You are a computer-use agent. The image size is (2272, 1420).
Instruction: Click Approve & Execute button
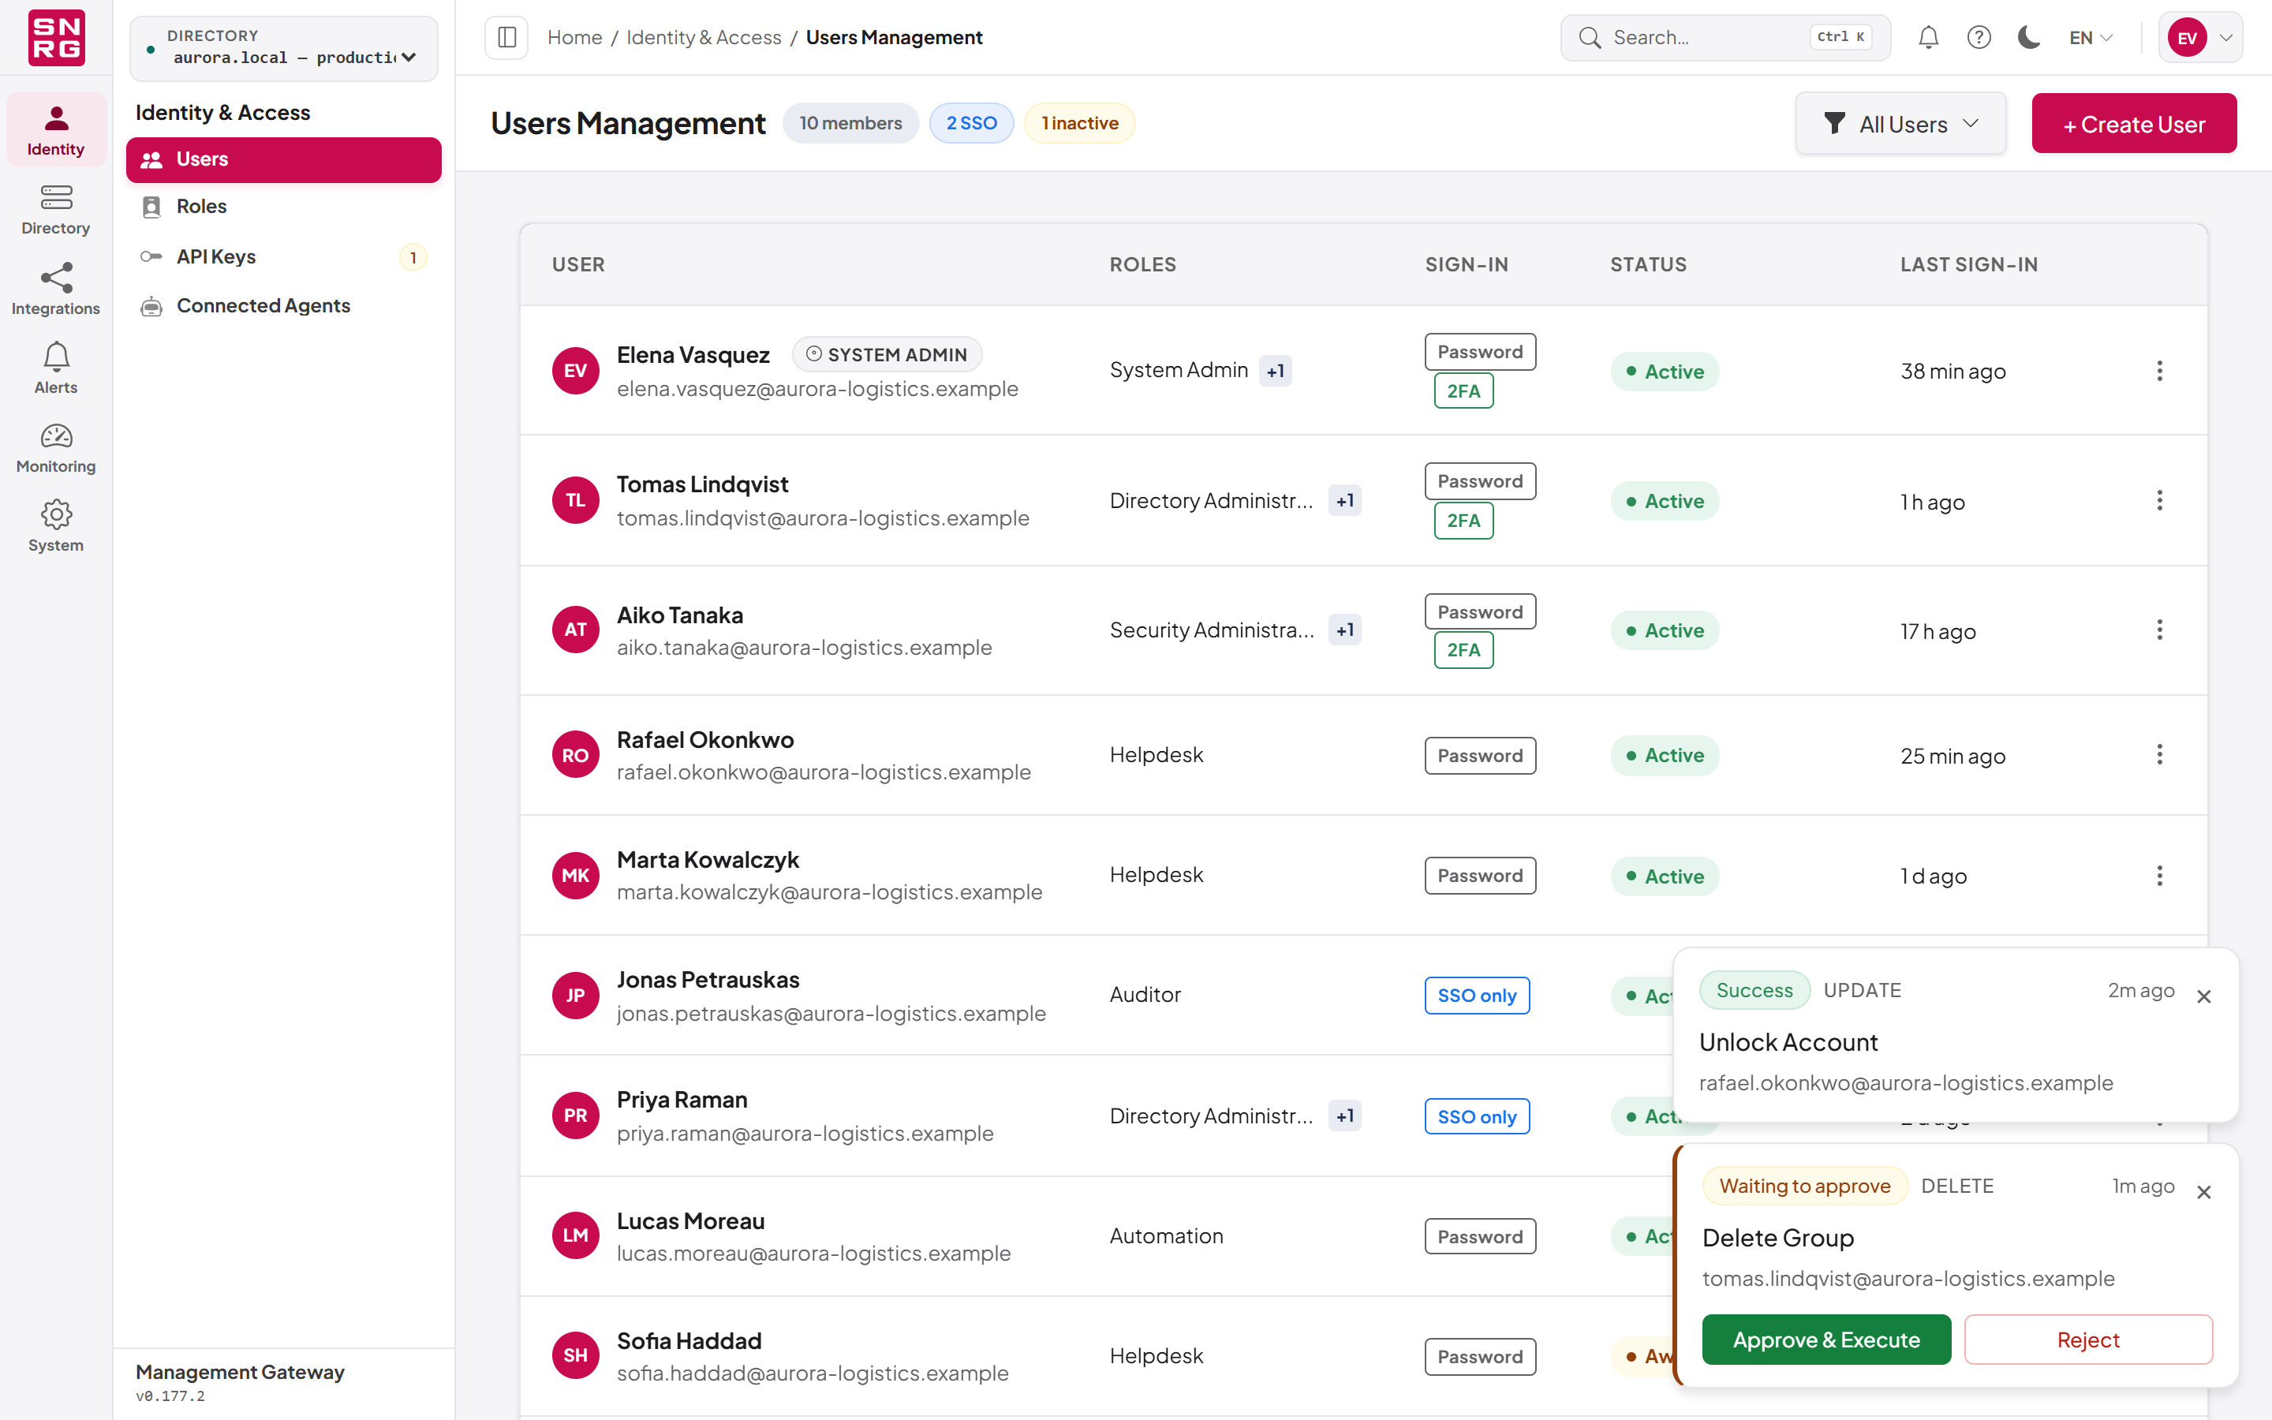click(1826, 1340)
